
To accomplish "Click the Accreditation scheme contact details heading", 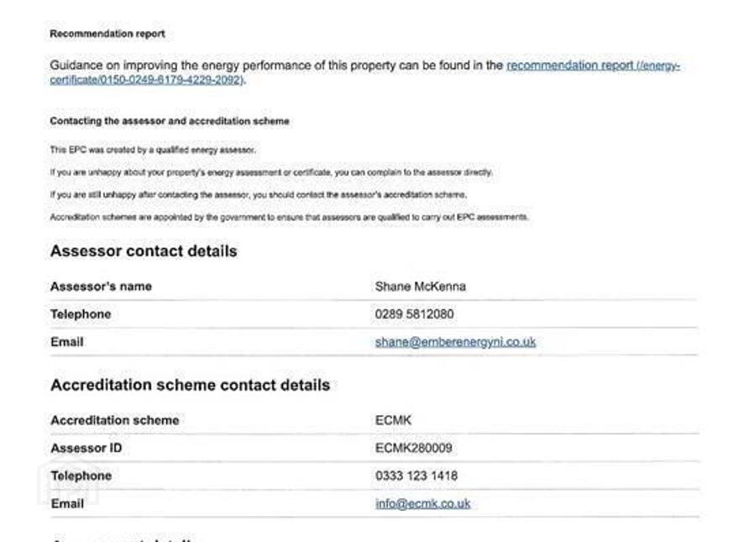I will 190,385.
